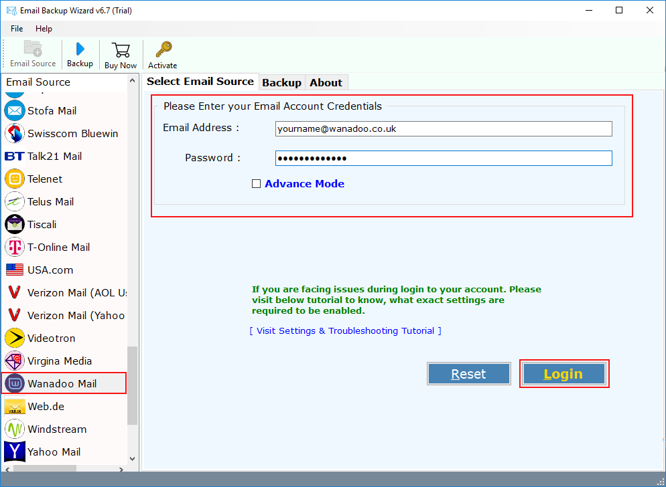Open the File menu

17,29
